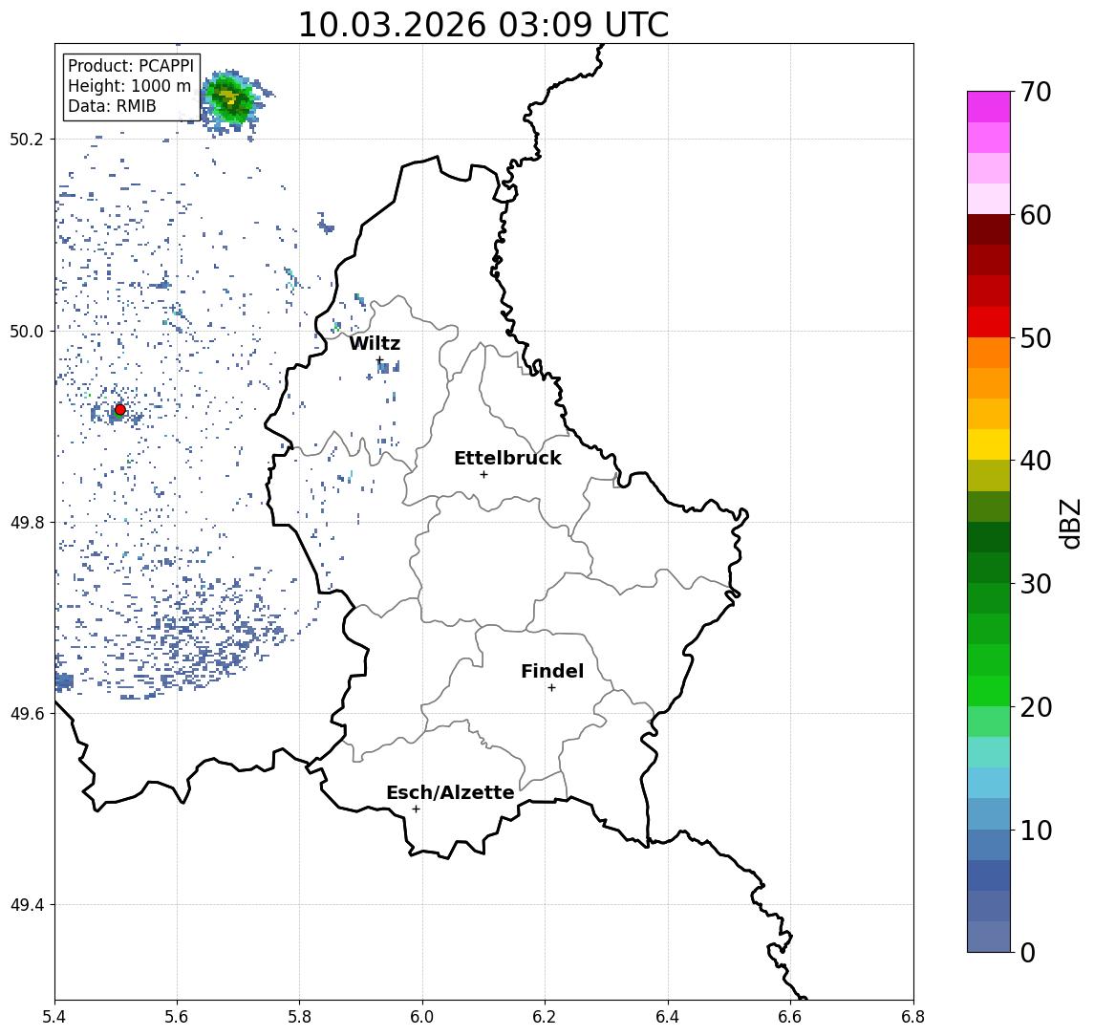The height and width of the screenshot is (1036, 1094).
Task: Click the bright green colorbar segment above 20
Action: pyautogui.click(x=989, y=690)
